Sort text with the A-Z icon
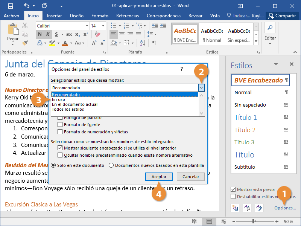 tap(143, 43)
